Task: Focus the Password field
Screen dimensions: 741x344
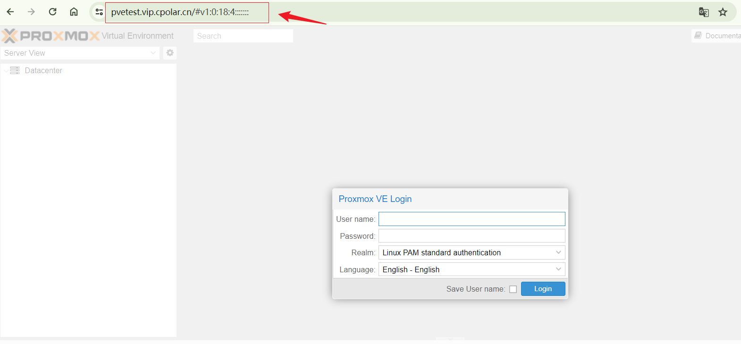Action: (x=472, y=236)
